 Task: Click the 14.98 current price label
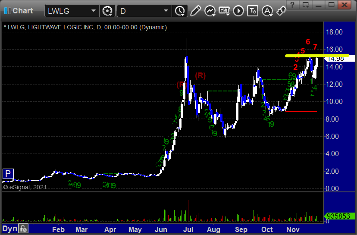tap(339, 59)
